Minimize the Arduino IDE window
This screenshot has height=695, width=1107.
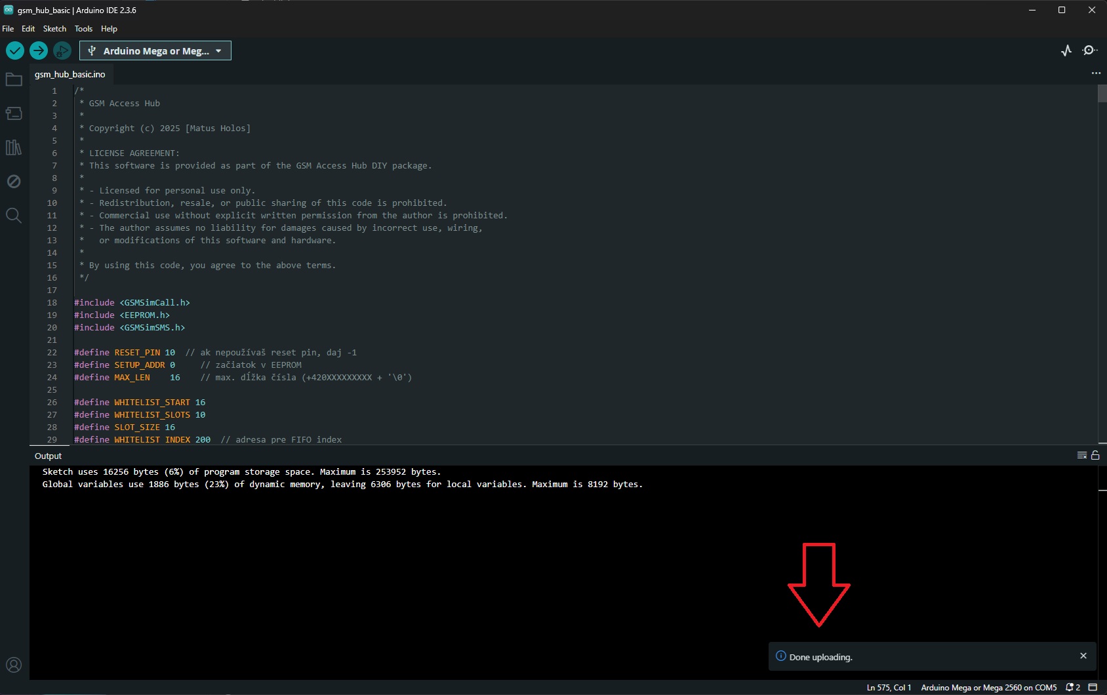tap(1032, 10)
